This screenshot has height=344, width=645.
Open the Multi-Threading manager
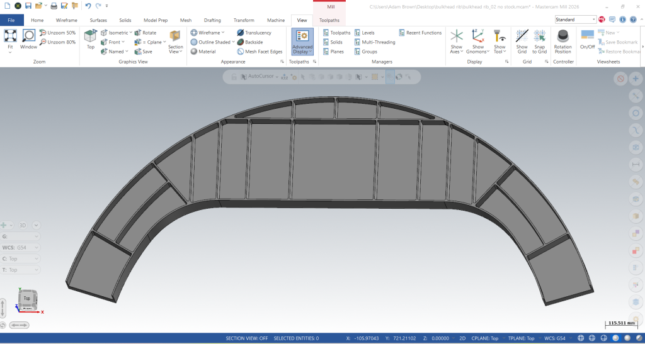point(375,42)
